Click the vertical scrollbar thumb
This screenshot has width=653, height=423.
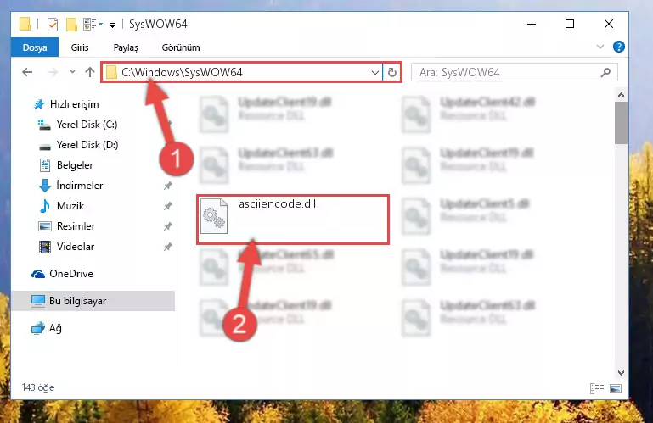tap(621, 123)
